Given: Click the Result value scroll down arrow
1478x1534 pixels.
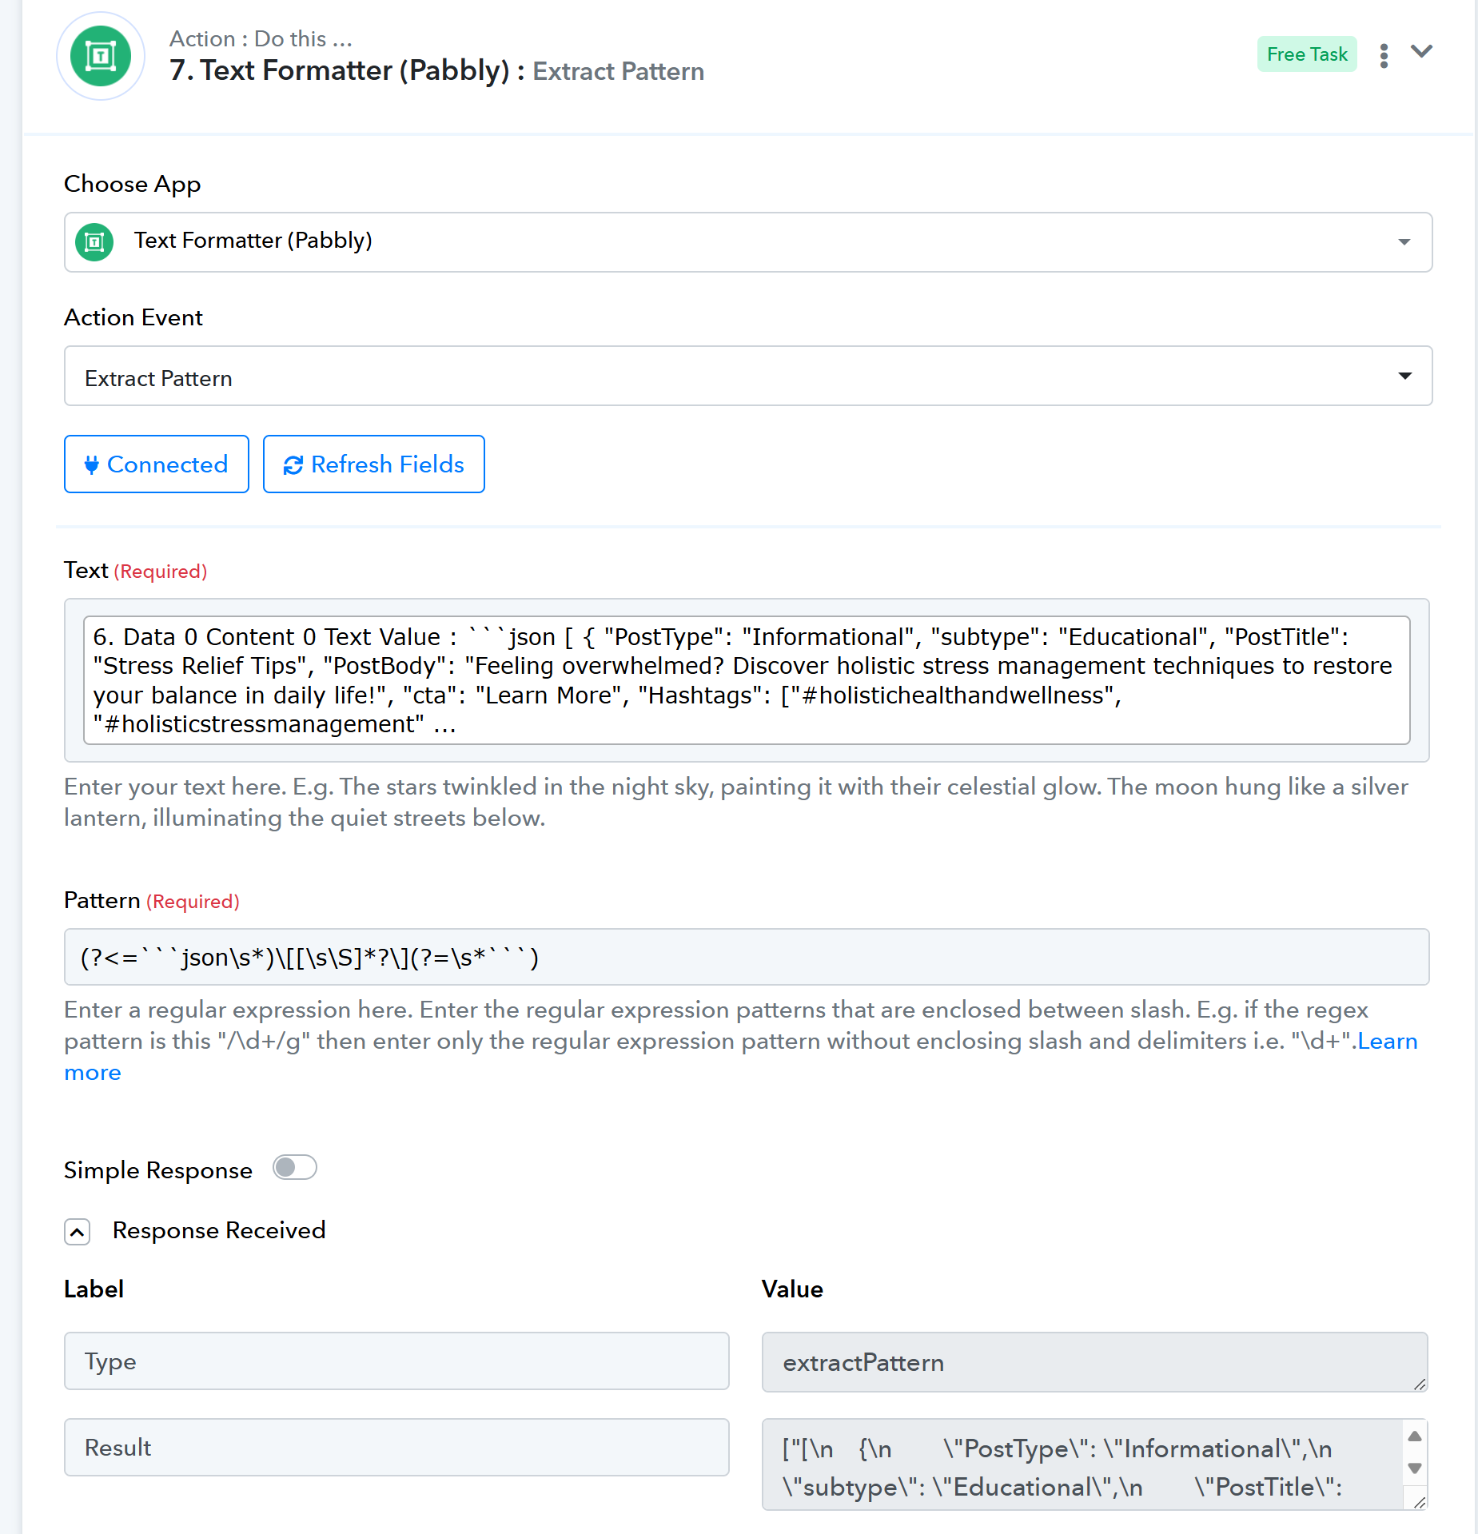Looking at the screenshot, I should [x=1415, y=1468].
